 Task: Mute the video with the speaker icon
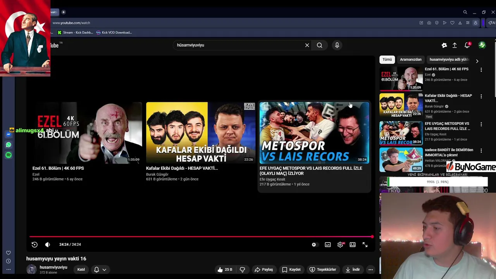coord(48,245)
